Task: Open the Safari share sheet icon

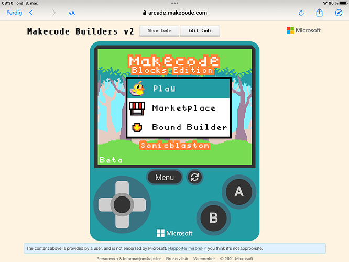Action: (319, 13)
